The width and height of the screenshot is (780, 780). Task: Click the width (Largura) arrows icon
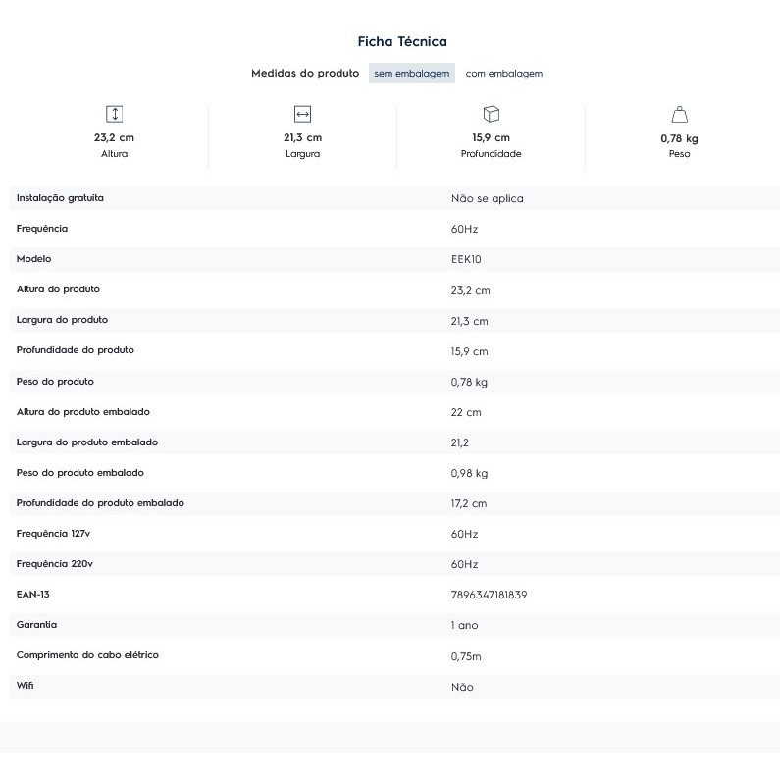click(x=302, y=114)
